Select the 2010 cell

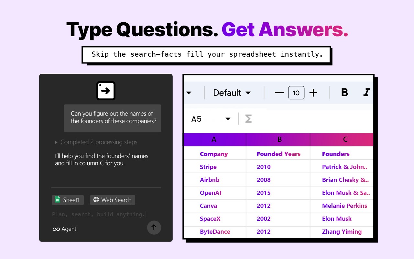278,167
